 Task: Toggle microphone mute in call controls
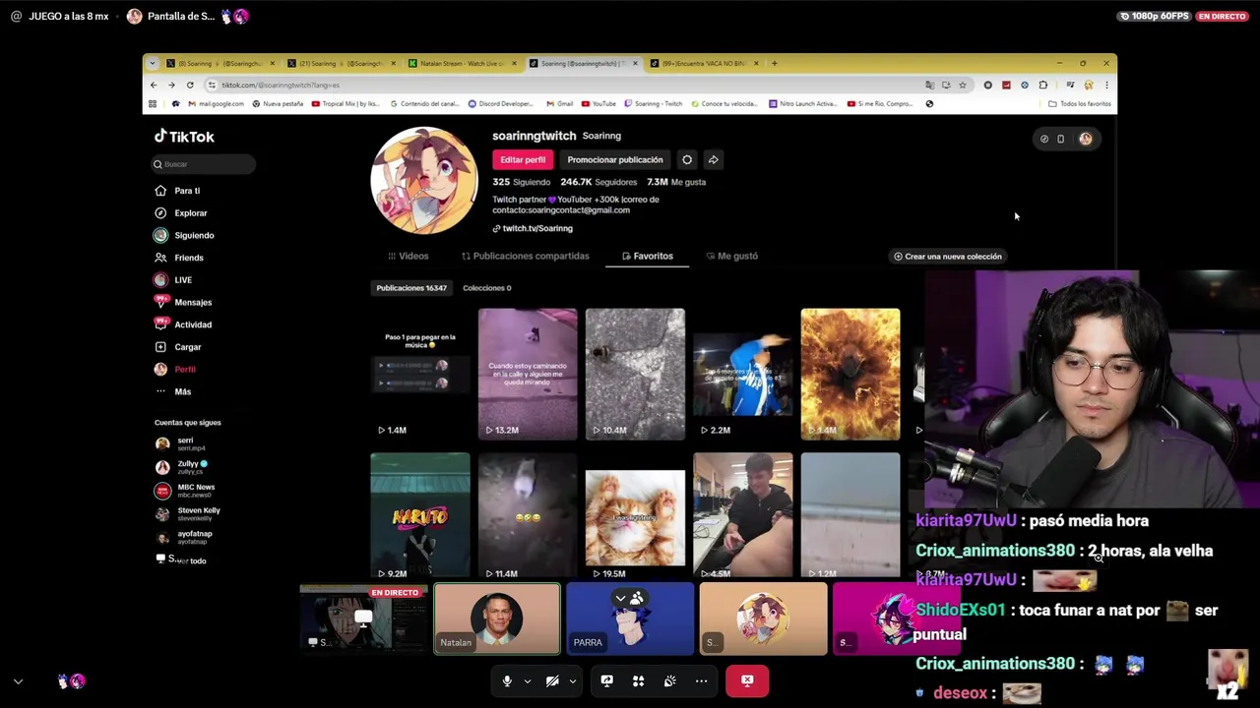pos(507,680)
